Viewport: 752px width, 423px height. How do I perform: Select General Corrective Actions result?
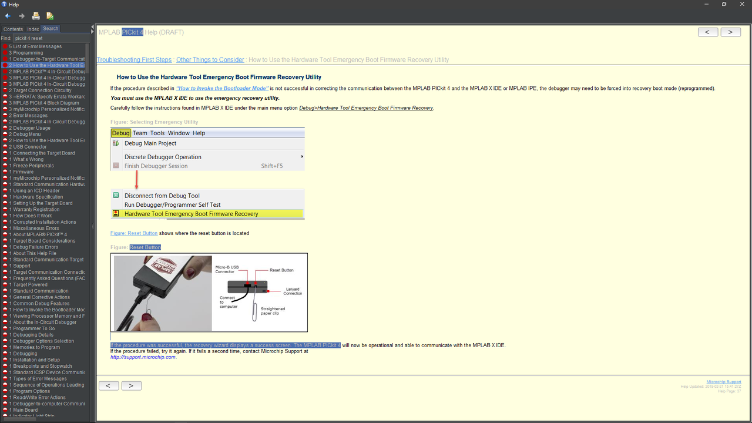[x=39, y=297]
